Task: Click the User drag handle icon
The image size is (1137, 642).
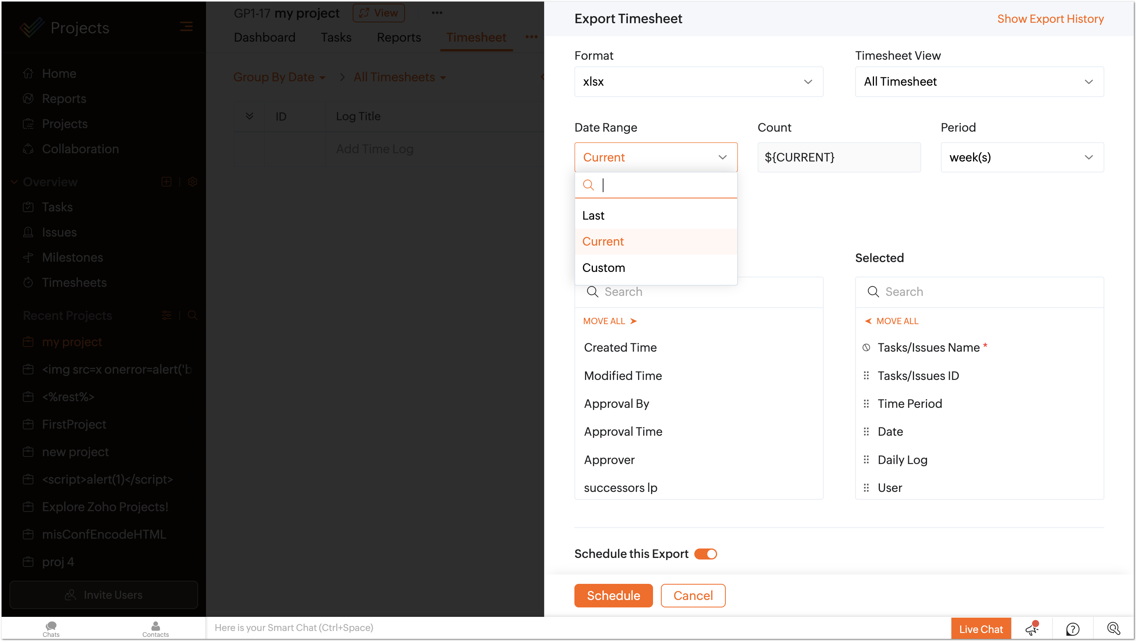Action: pos(866,488)
